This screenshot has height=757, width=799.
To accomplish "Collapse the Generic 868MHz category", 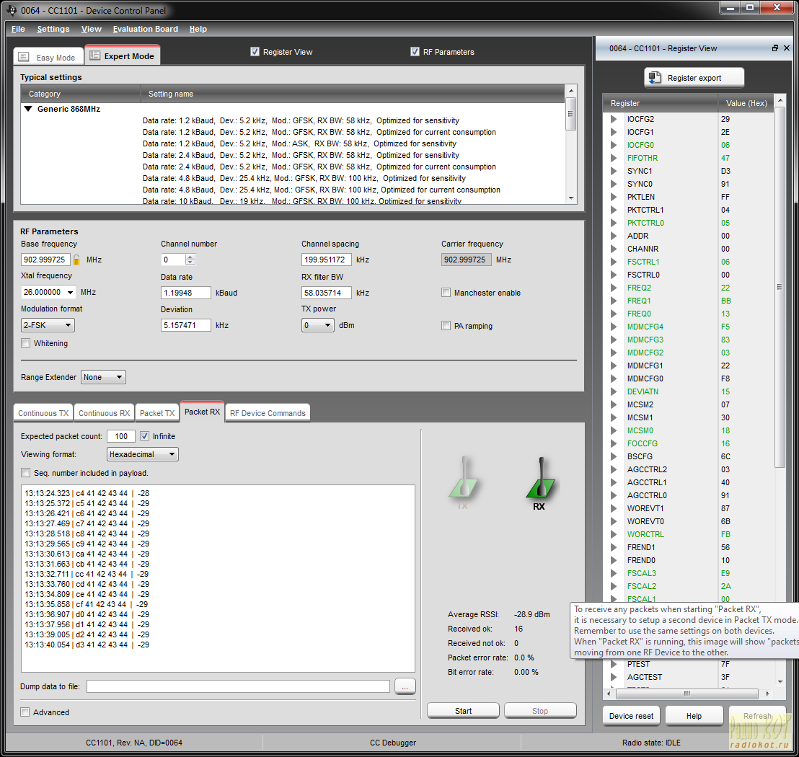I will click(29, 109).
